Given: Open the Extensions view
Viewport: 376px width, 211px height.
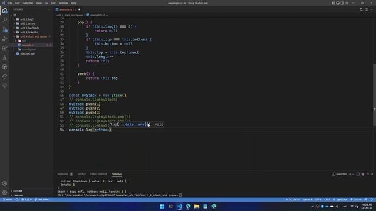Looking at the screenshot, I should (5, 48).
